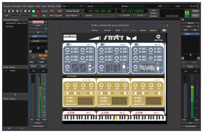Flip osc 1 waveform selector switch
Viewport: 203px width, 133px height.
click(x=90, y=68)
